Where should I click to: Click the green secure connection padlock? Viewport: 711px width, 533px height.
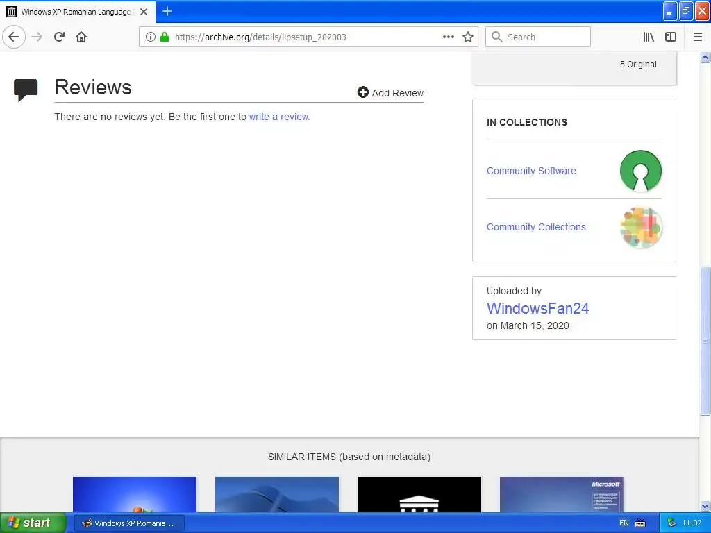165,37
